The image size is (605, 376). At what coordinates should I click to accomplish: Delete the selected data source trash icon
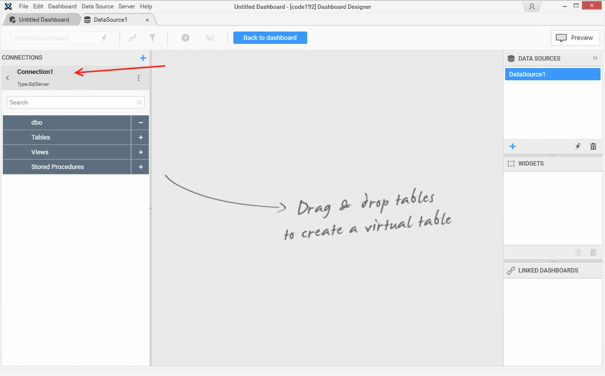click(593, 146)
